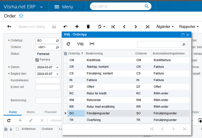
Task: Click the Kundreferens input field
Action: click(48, 81)
